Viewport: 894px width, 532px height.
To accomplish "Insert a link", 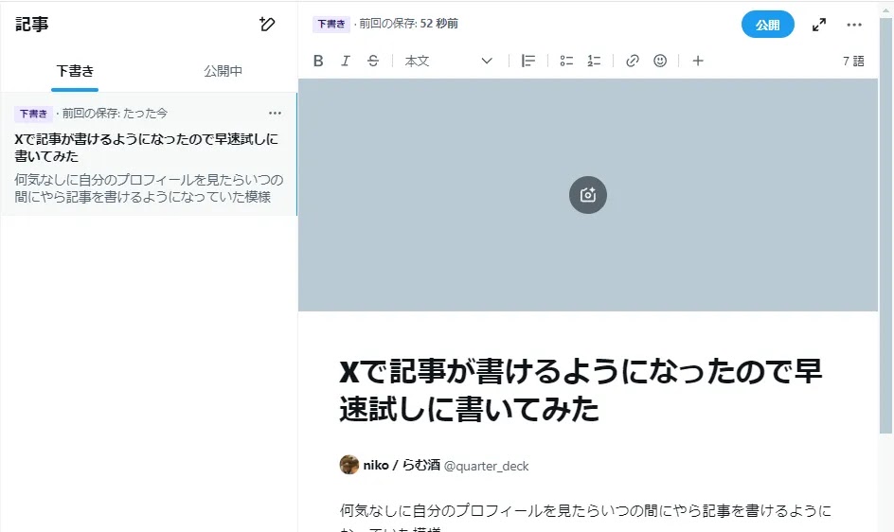I will [x=633, y=61].
